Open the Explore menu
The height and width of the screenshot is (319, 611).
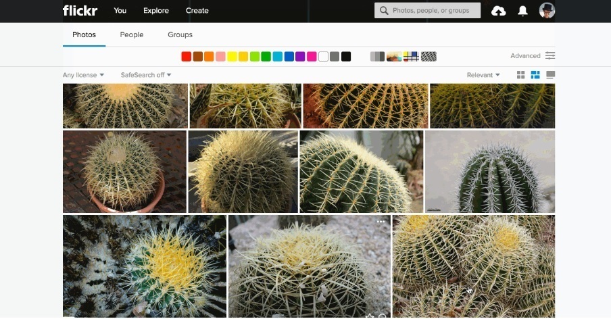(x=155, y=11)
